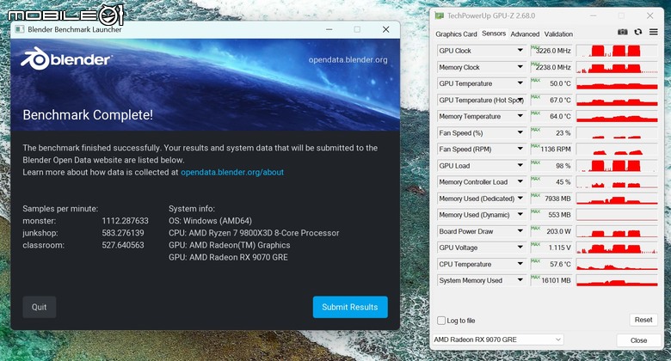Click the GPU Voltage history graph

617,248
